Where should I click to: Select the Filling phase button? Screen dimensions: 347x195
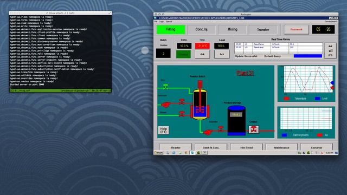coord(171,29)
